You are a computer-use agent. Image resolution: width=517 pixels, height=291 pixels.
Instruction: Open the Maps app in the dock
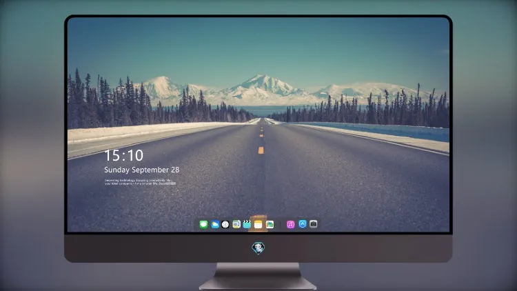236,224
